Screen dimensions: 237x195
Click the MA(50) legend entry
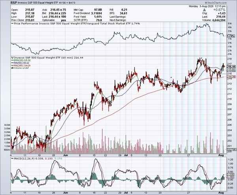pyautogui.click(x=21, y=63)
